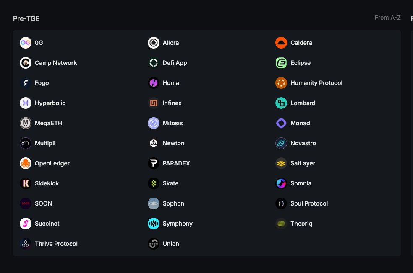The width and height of the screenshot is (413, 273).
Task: Click the green Eclipse logo icon
Action: pyautogui.click(x=281, y=63)
